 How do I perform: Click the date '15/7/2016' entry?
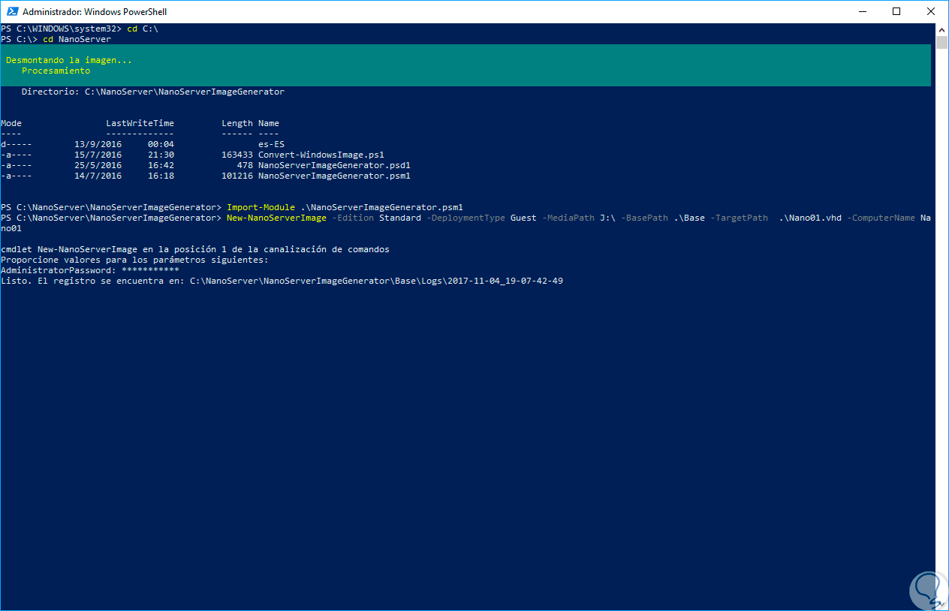tap(98, 155)
